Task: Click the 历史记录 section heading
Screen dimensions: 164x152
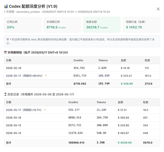Action: (41, 94)
